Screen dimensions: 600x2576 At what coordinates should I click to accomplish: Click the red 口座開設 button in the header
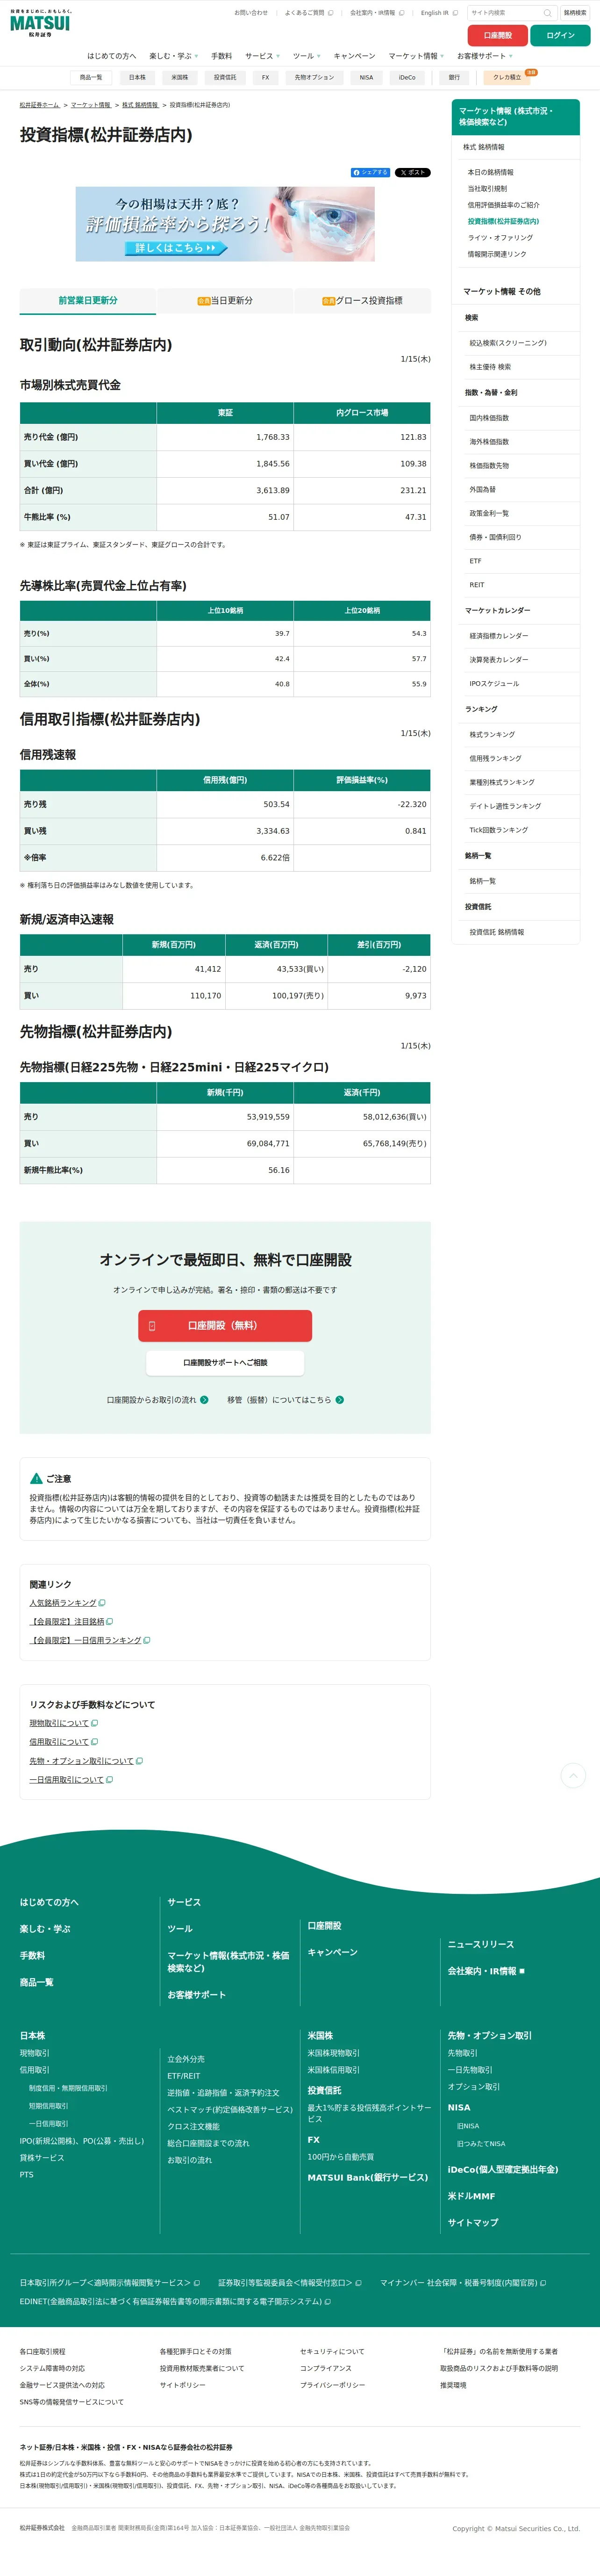(x=497, y=35)
